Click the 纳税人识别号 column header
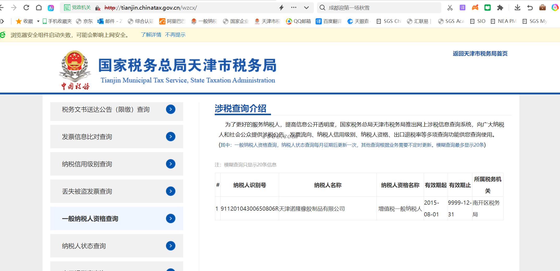Viewport: 560px width, 271px height. [250, 185]
